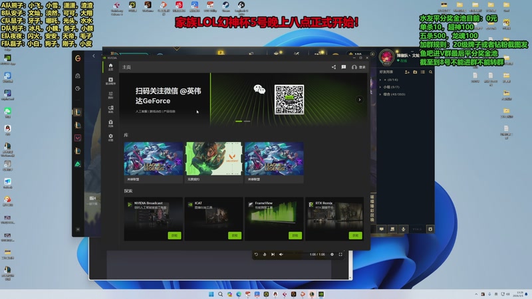Click the RTX Remix card title

click(324, 203)
